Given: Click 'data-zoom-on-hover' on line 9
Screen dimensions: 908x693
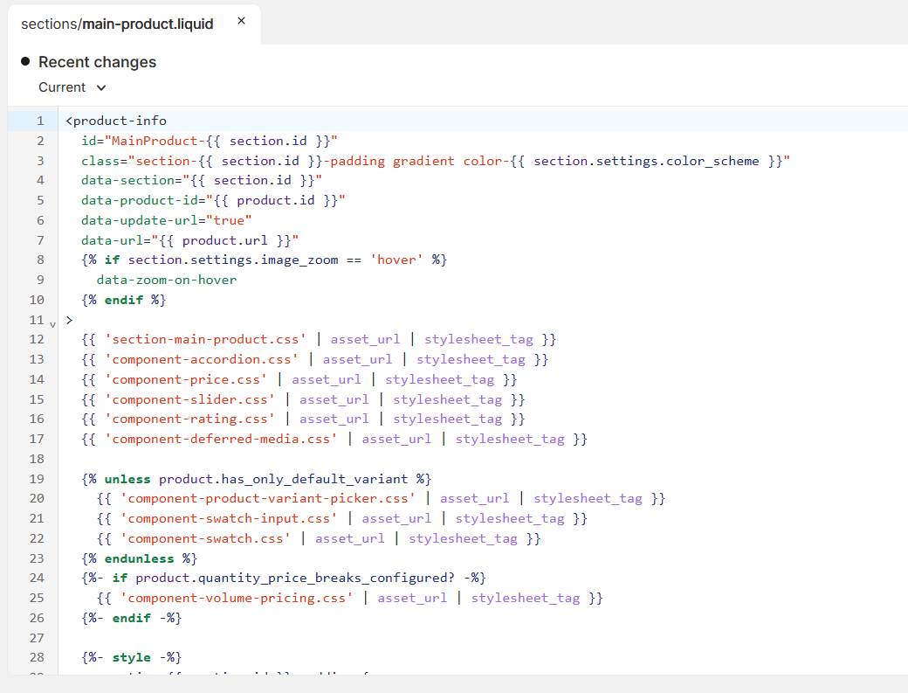Looking at the screenshot, I should pos(167,280).
